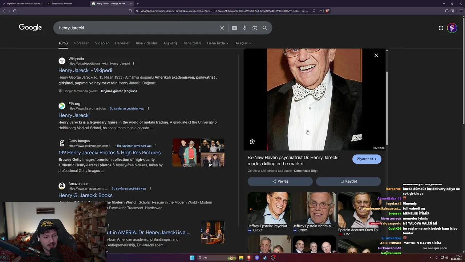Open File Explorer from the taskbar
This screenshot has width=465, height=262.
coord(241,258)
